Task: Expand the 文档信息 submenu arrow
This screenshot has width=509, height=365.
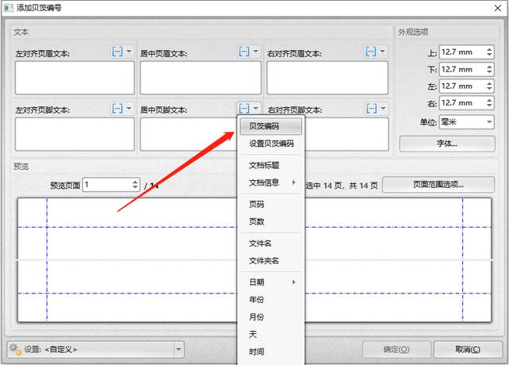Action: click(x=293, y=182)
